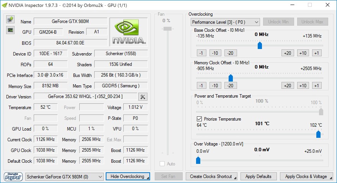
Task: Click Base Clock Offset -20 button
Action: 231,53
